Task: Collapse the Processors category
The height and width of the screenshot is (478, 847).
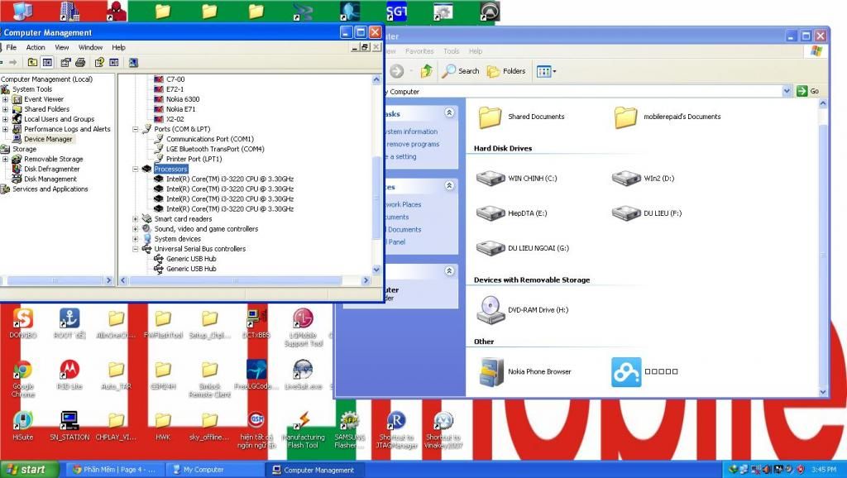Action: (x=136, y=169)
